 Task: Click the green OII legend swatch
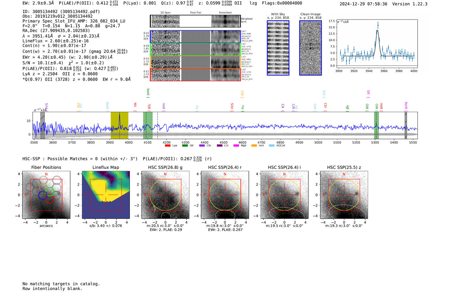click(185, 145)
